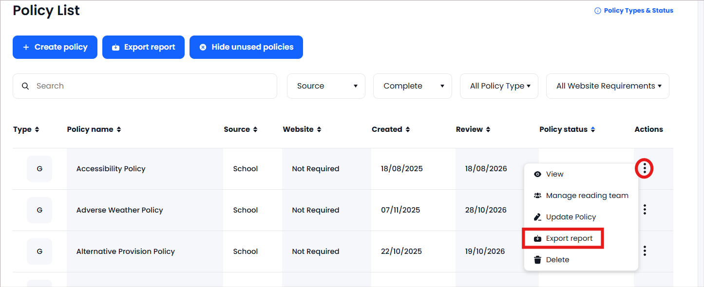Select View from the context menu
This screenshot has height=287, width=704.
tap(554, 174)
